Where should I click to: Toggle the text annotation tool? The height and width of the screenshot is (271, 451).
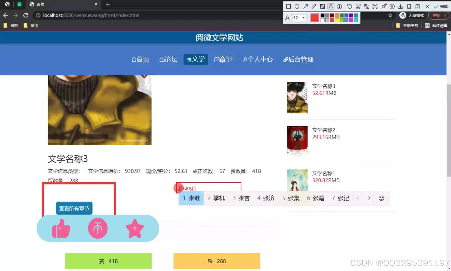tap(331, 6)
